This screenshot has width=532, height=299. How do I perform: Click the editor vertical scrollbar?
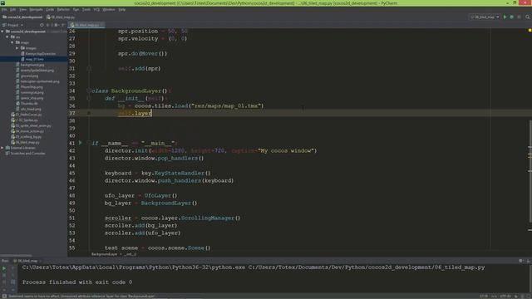530,171
